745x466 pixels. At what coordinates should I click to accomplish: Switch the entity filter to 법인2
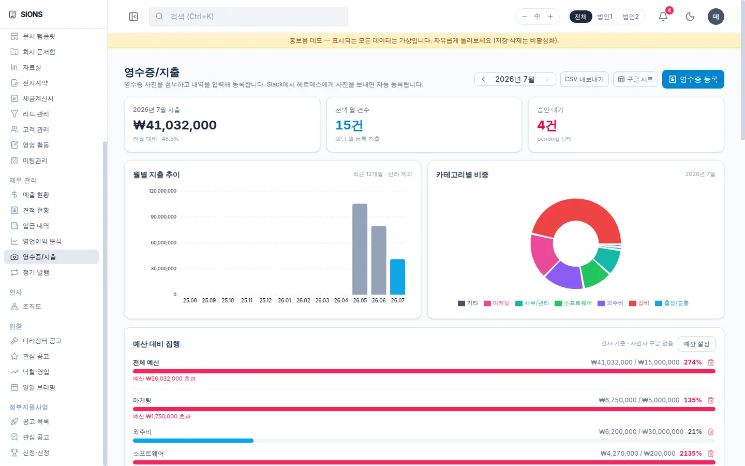coord(631,17)
